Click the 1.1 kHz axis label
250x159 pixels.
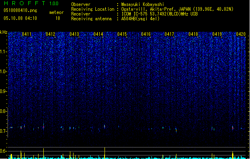(4, 52)
